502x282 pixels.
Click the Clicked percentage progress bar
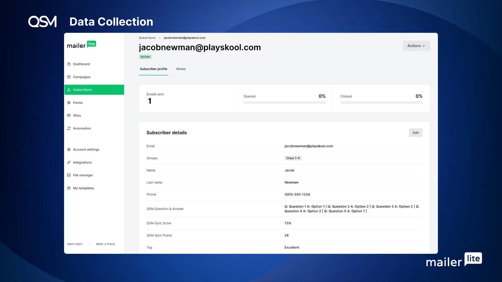381,103
